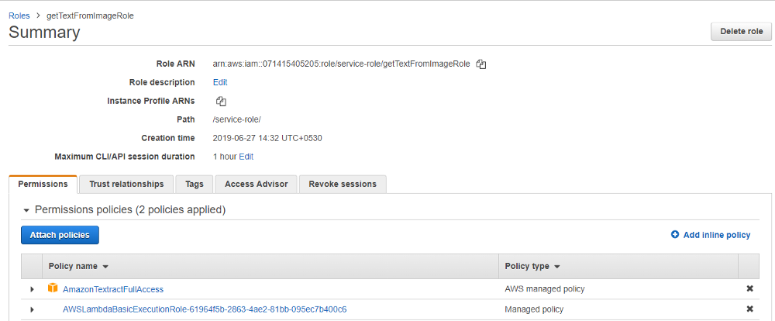Edit the Role description
This screenshot has width=775, height=321.
tap(220, 82)
